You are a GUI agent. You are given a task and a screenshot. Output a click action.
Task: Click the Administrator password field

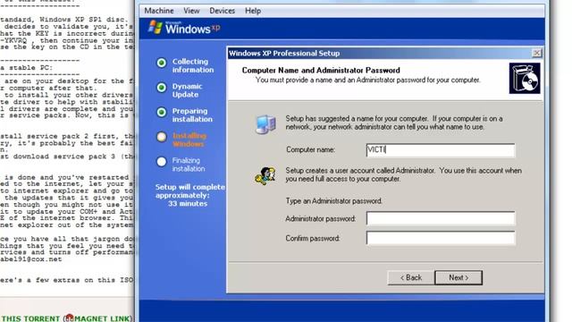[441, 218]
